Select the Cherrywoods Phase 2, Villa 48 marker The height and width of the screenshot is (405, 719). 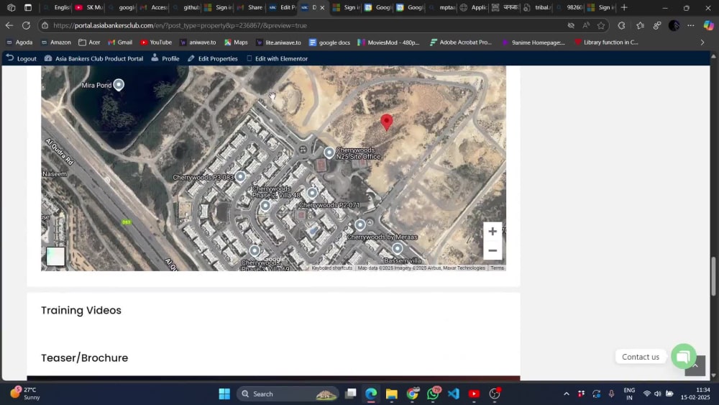(x=265, y=206)
